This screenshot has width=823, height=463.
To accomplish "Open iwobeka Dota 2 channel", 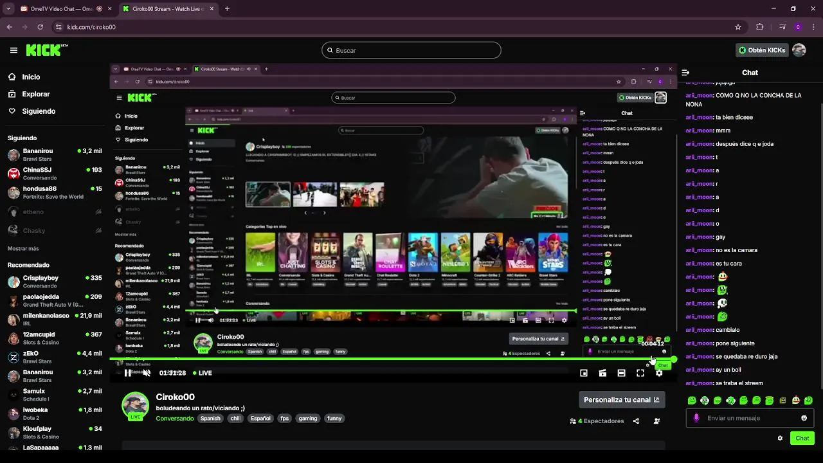I will (x=55, y=413).
